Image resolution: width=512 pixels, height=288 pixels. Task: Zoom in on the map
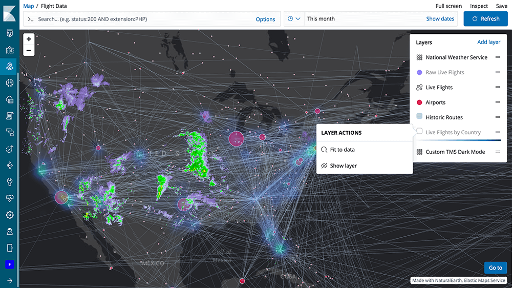click(29, 39)
